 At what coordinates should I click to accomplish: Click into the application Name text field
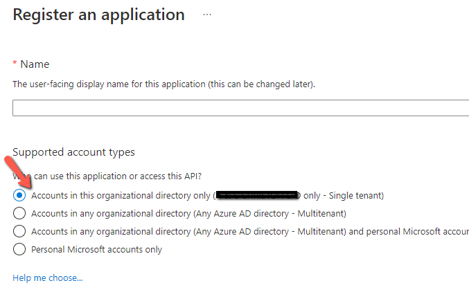240,108
